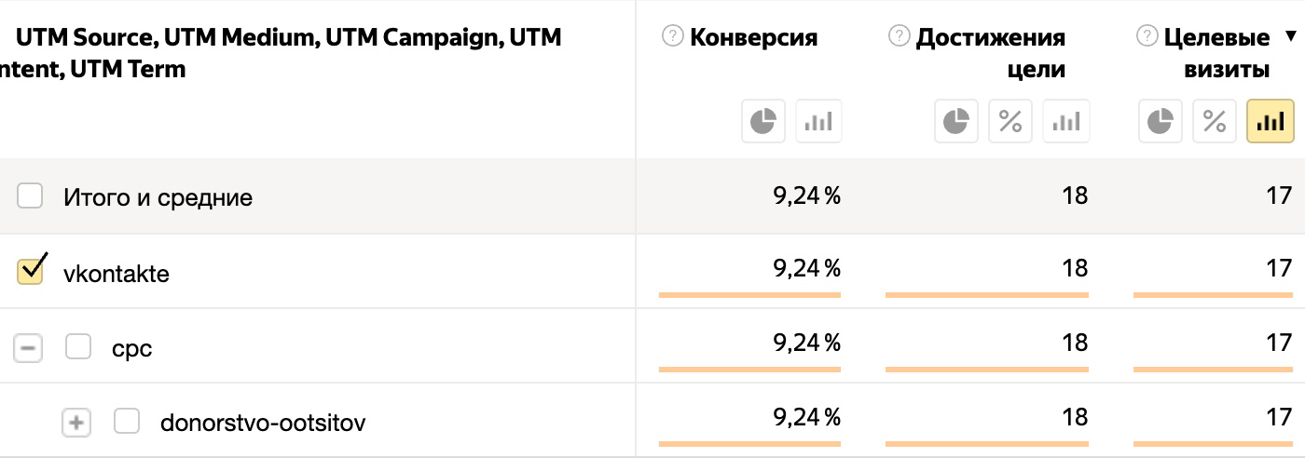Select bar chart icon under Конверсия

tap(818, 121)
